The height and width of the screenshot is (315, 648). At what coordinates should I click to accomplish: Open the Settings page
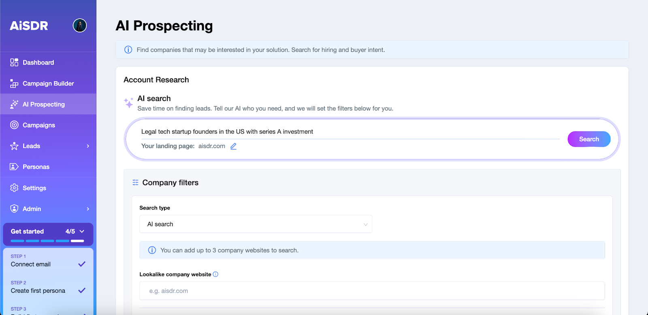(48, 188)
